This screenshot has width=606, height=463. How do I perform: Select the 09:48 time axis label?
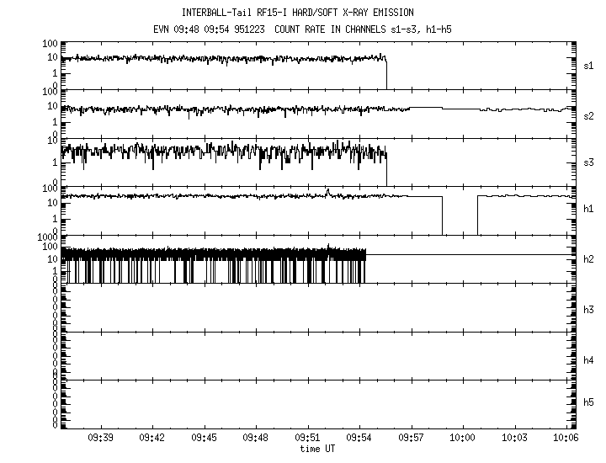256,439
